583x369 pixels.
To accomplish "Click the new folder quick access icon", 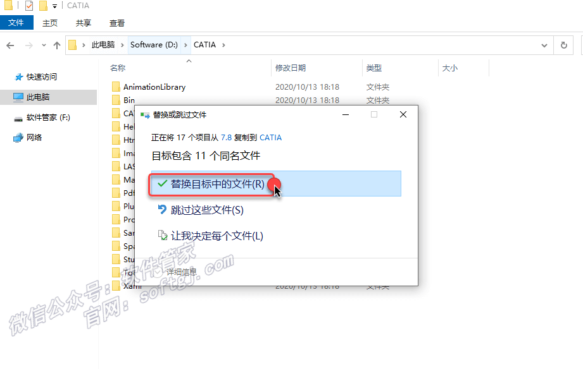I will click(43, 6).
